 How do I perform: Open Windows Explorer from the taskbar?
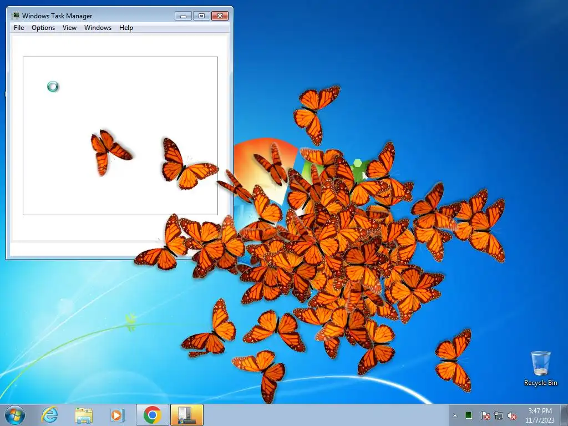coord(84,415)
